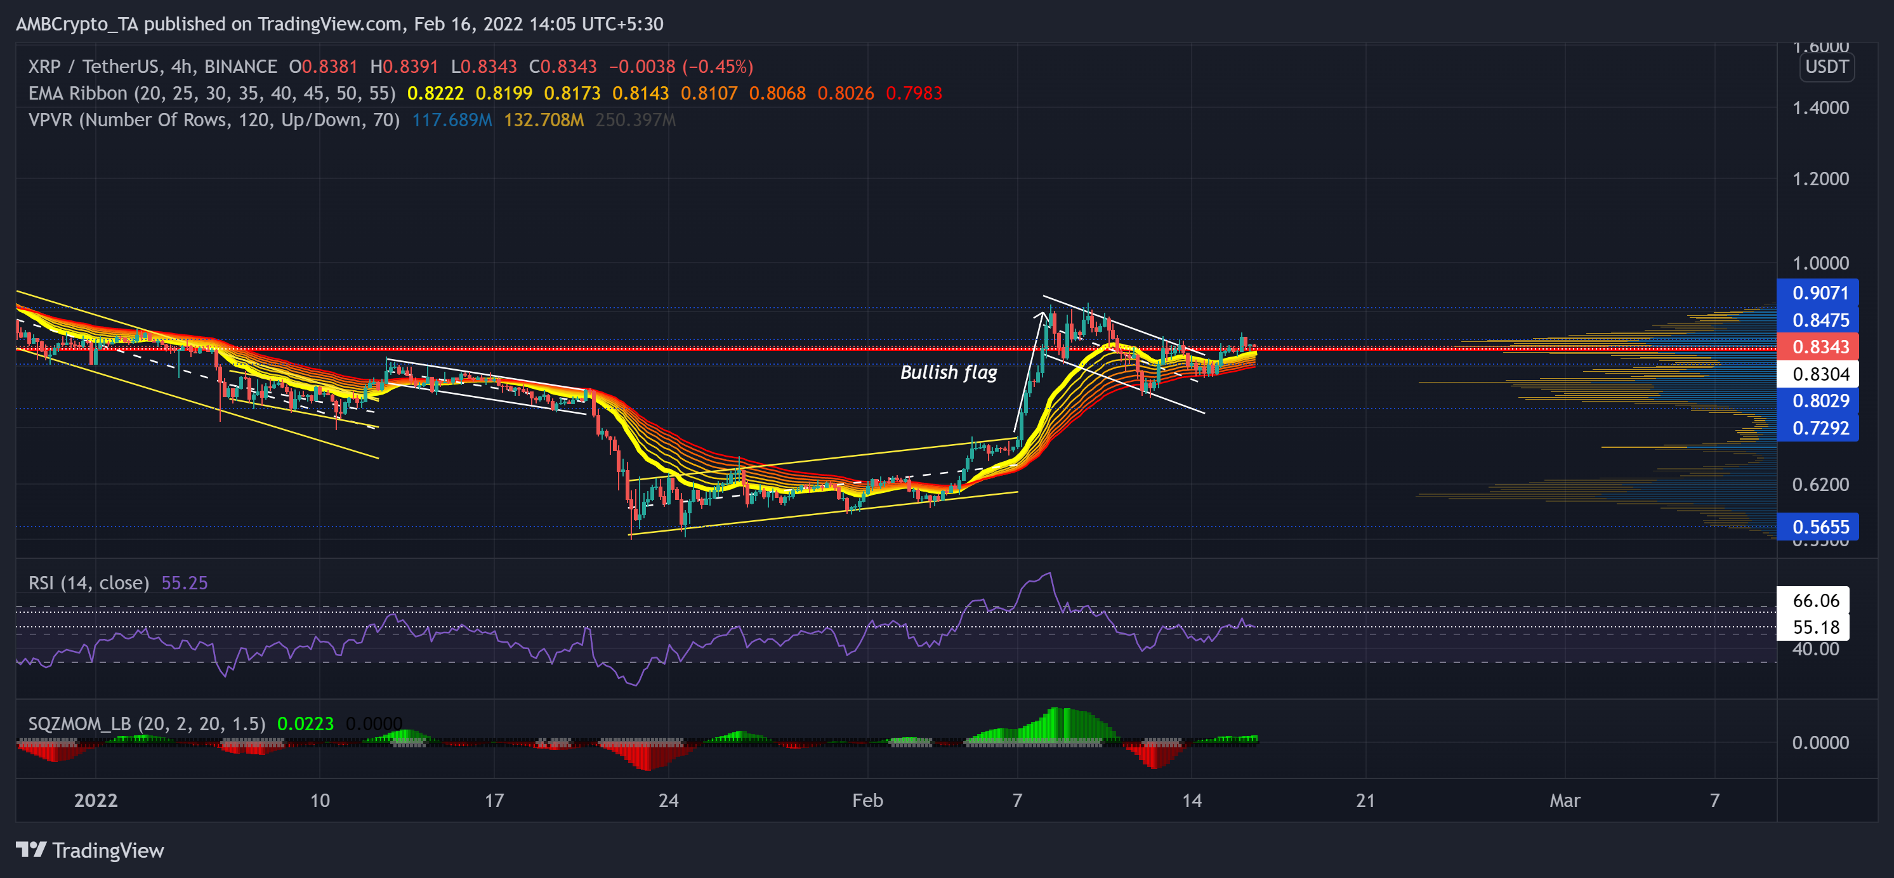Image resolution: width=1894 pixels, height=878 pixels.
Task: Click the VPVR total volume 250.397M
Action: click(635, 120)
